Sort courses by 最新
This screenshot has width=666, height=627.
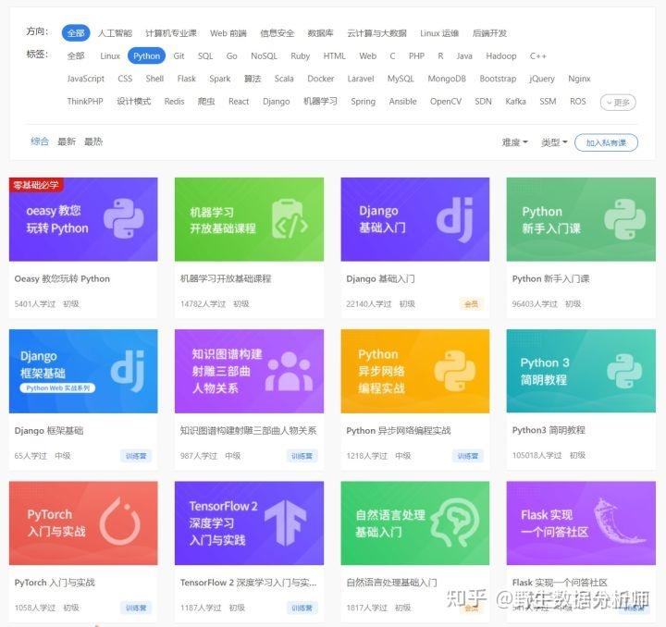pos(67,141)
